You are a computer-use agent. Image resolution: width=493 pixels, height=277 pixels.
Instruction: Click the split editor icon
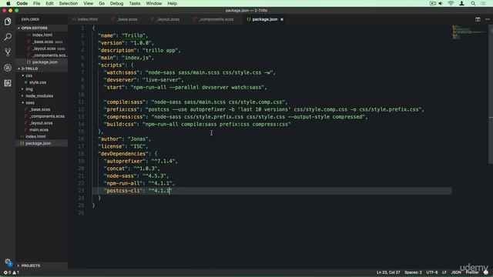pos(478,19)
